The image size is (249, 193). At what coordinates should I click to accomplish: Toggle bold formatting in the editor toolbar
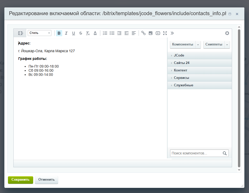click(59, 33)
